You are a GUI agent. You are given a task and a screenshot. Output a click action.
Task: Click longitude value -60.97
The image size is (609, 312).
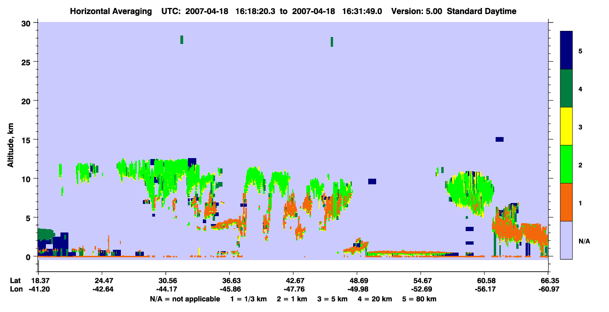point(548,289)
